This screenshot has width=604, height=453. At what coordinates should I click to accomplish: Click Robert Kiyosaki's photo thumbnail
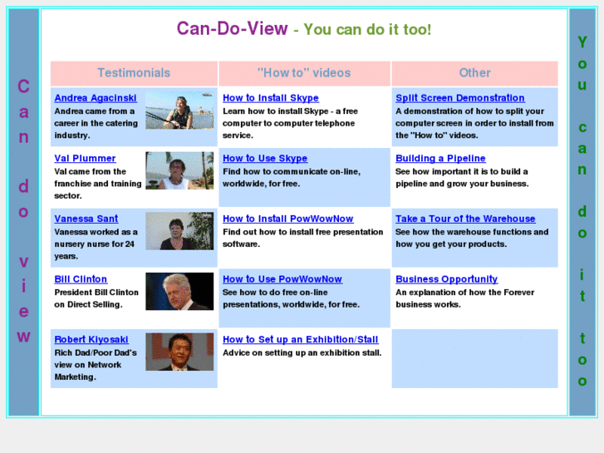click(x=179, y=352)
